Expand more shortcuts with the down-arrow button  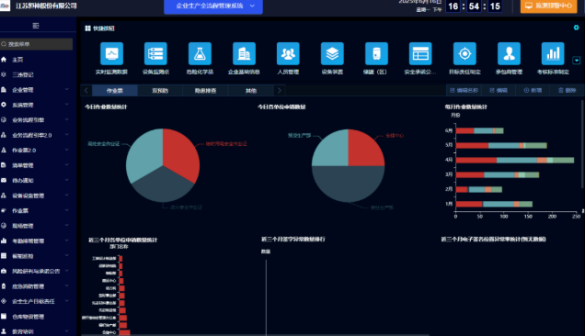coord(577,61)
